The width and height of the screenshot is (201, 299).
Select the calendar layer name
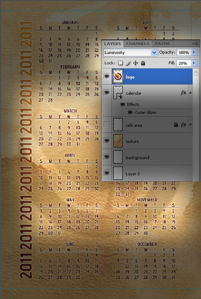(x=134, y=93)
